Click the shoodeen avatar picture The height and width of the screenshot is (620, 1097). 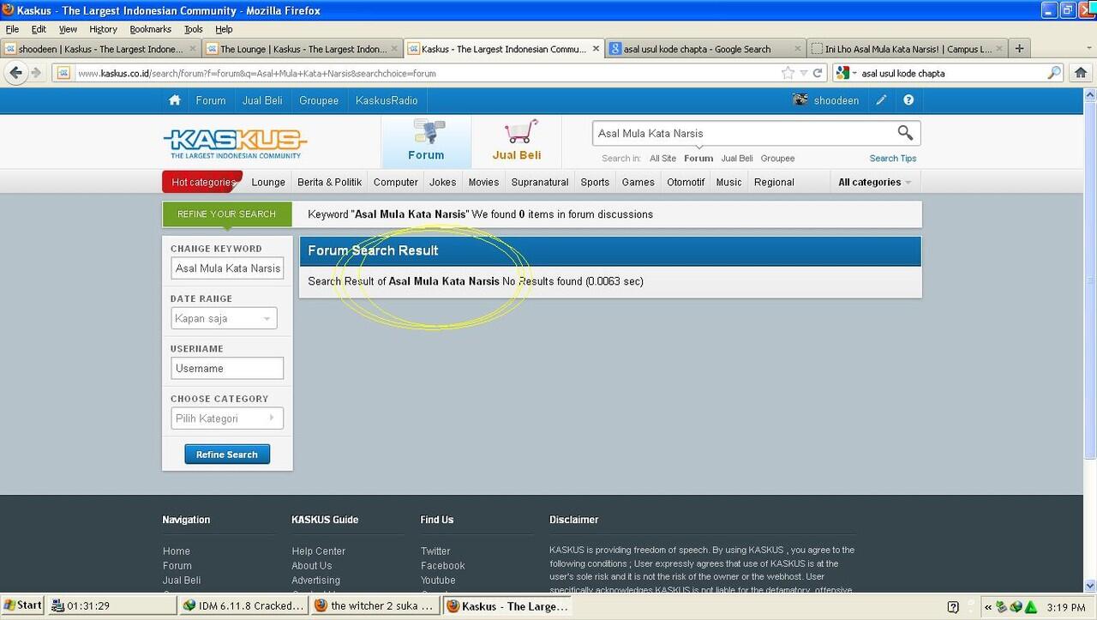click(x=800, y=99)
